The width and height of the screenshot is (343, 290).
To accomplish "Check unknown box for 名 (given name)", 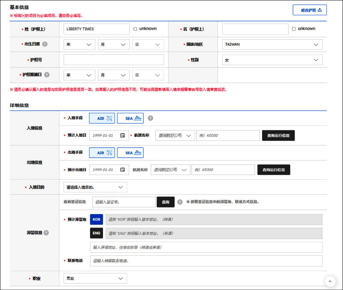I will (294, 29).
